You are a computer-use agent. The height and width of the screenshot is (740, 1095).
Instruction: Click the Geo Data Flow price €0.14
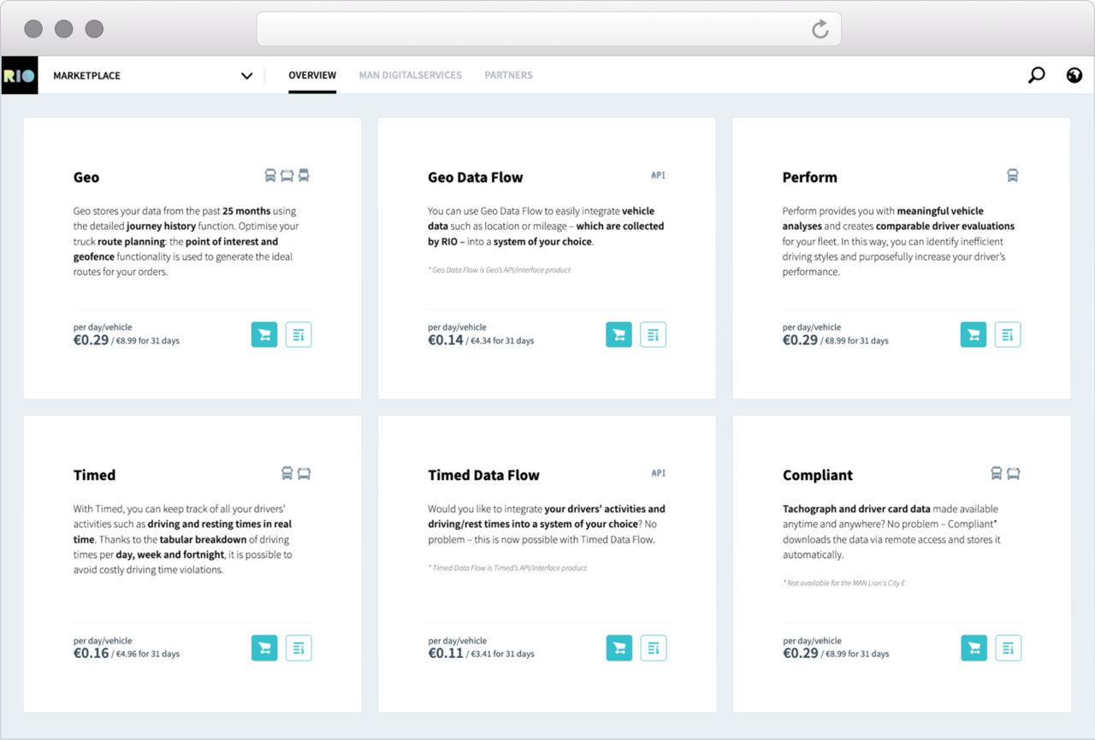pyautogui.click(x=446, y=340)
